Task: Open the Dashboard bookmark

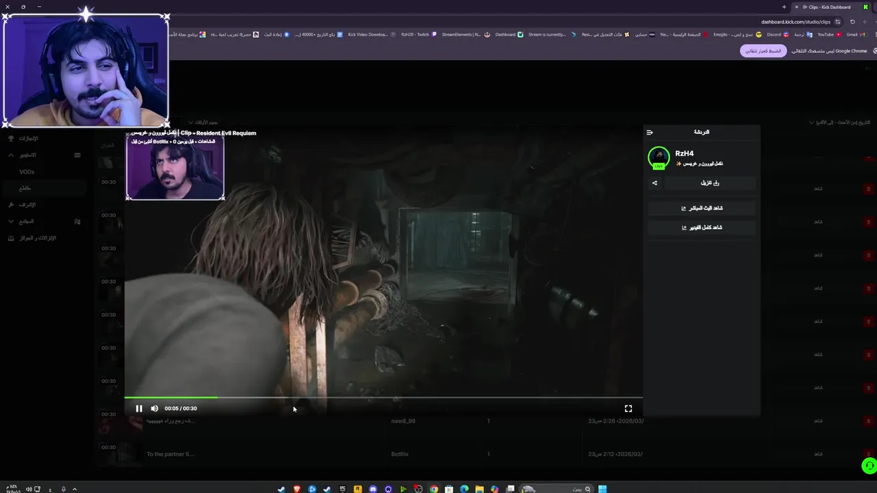Action: (509, 34)
